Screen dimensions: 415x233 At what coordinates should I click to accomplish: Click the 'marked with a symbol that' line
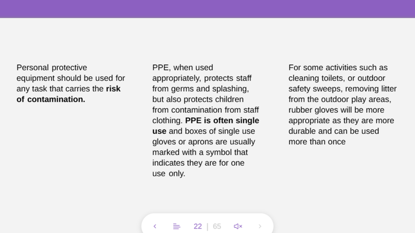click(200, 152)
